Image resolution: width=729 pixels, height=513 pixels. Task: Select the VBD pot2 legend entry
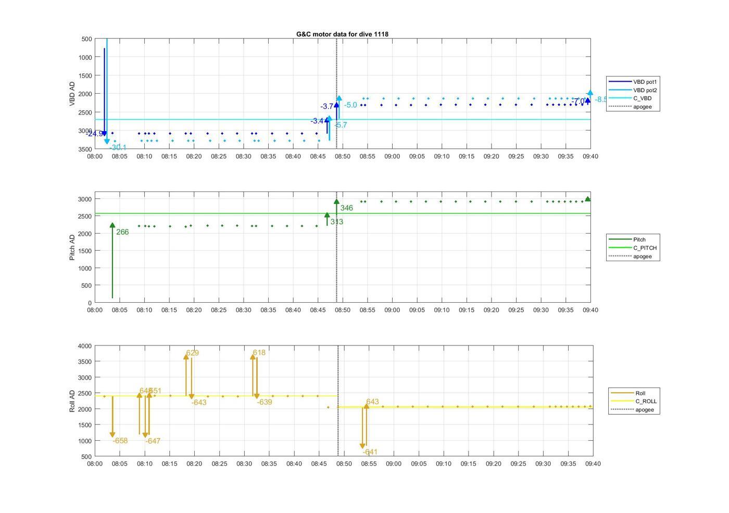pos(633,90)
